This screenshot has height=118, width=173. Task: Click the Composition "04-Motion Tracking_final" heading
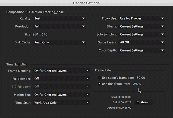(35, 12)
